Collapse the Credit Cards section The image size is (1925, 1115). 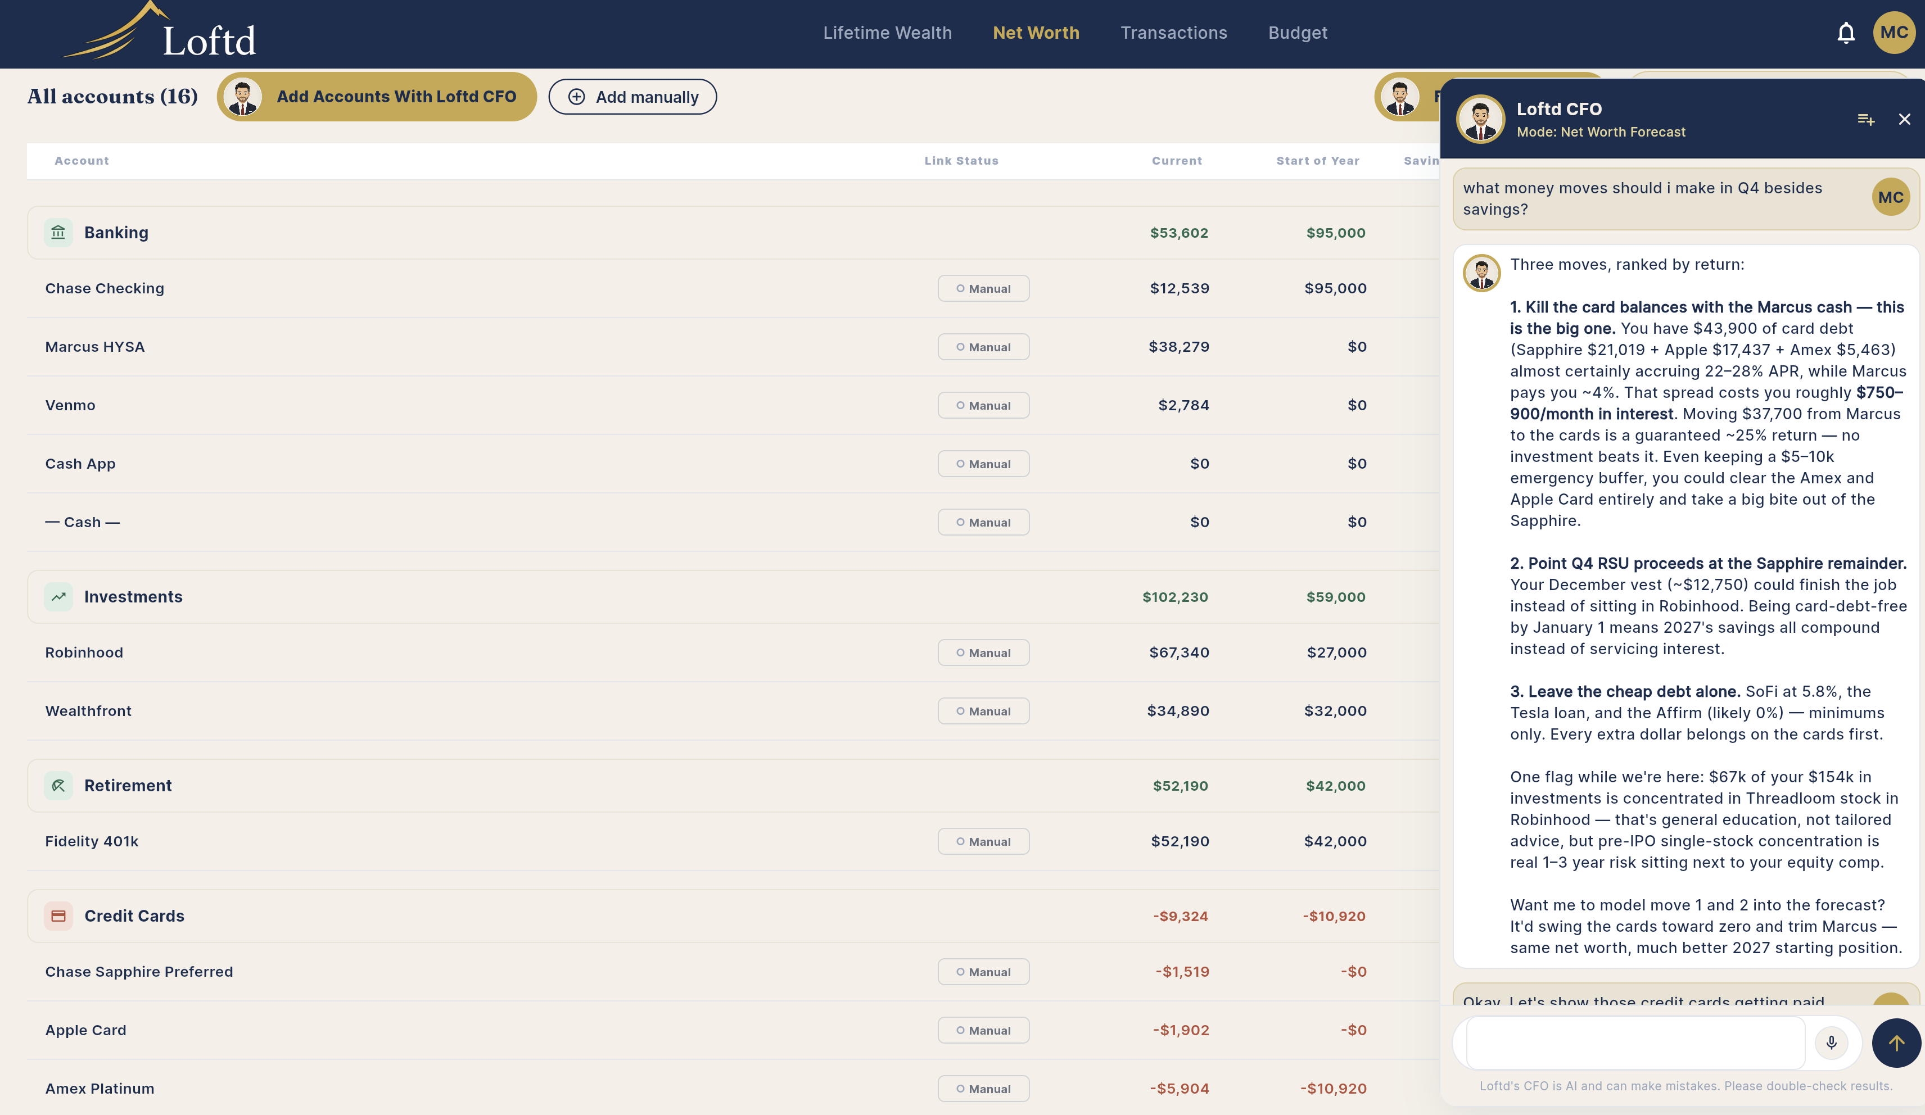(733, 915)
